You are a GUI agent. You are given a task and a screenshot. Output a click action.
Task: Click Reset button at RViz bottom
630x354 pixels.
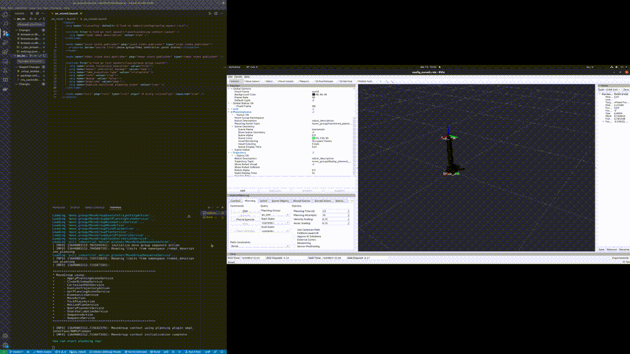pos(231,262)
